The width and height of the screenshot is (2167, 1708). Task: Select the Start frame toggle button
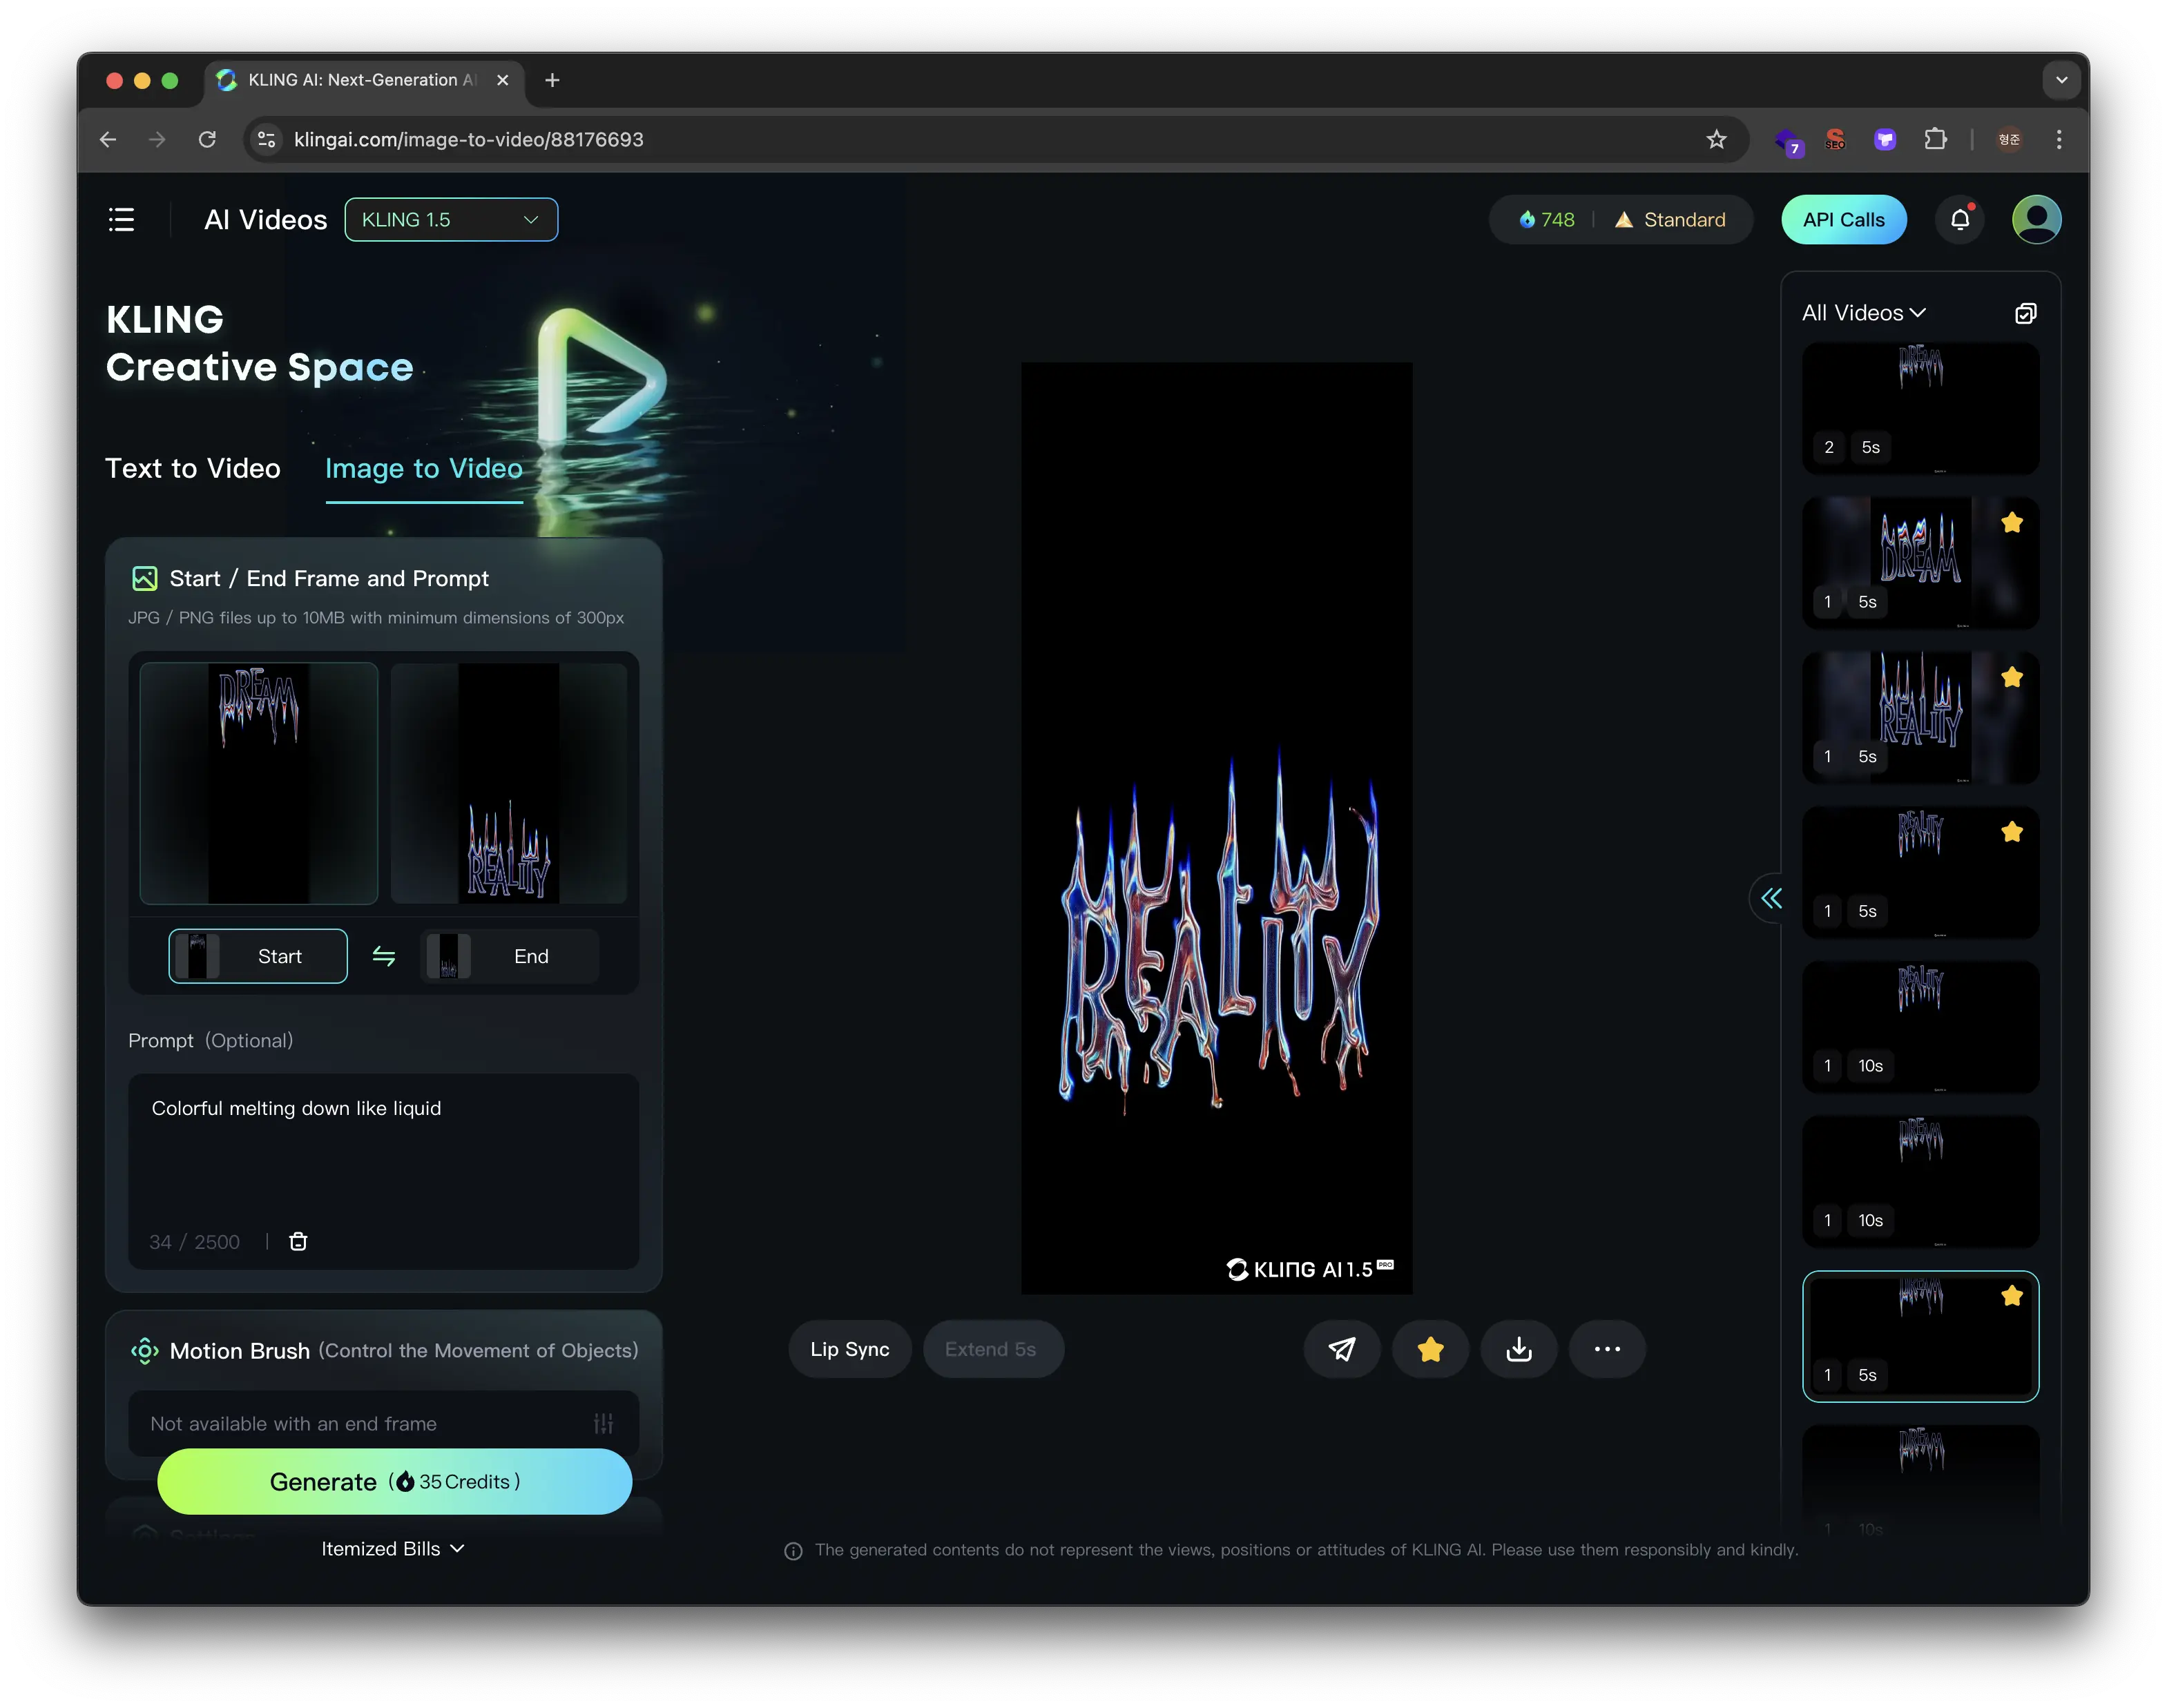(258, 956)
